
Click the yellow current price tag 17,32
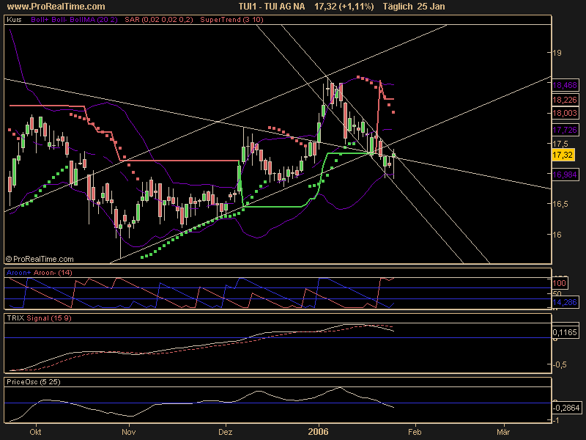[562, 155]
